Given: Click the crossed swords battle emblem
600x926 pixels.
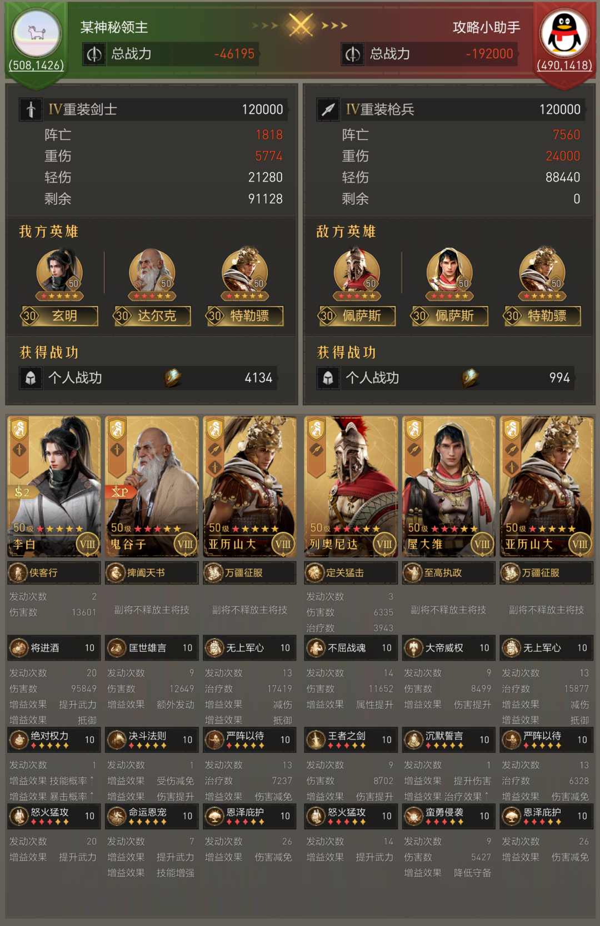Looking at the screenshot, I should click(x=301, y=25).
